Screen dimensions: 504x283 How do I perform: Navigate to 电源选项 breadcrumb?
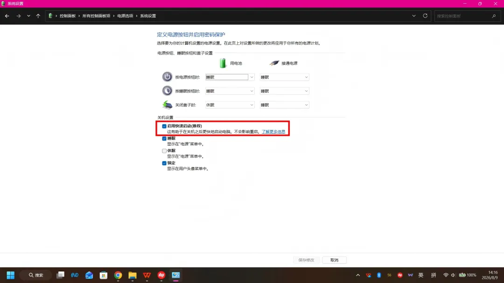click(125, 16)
